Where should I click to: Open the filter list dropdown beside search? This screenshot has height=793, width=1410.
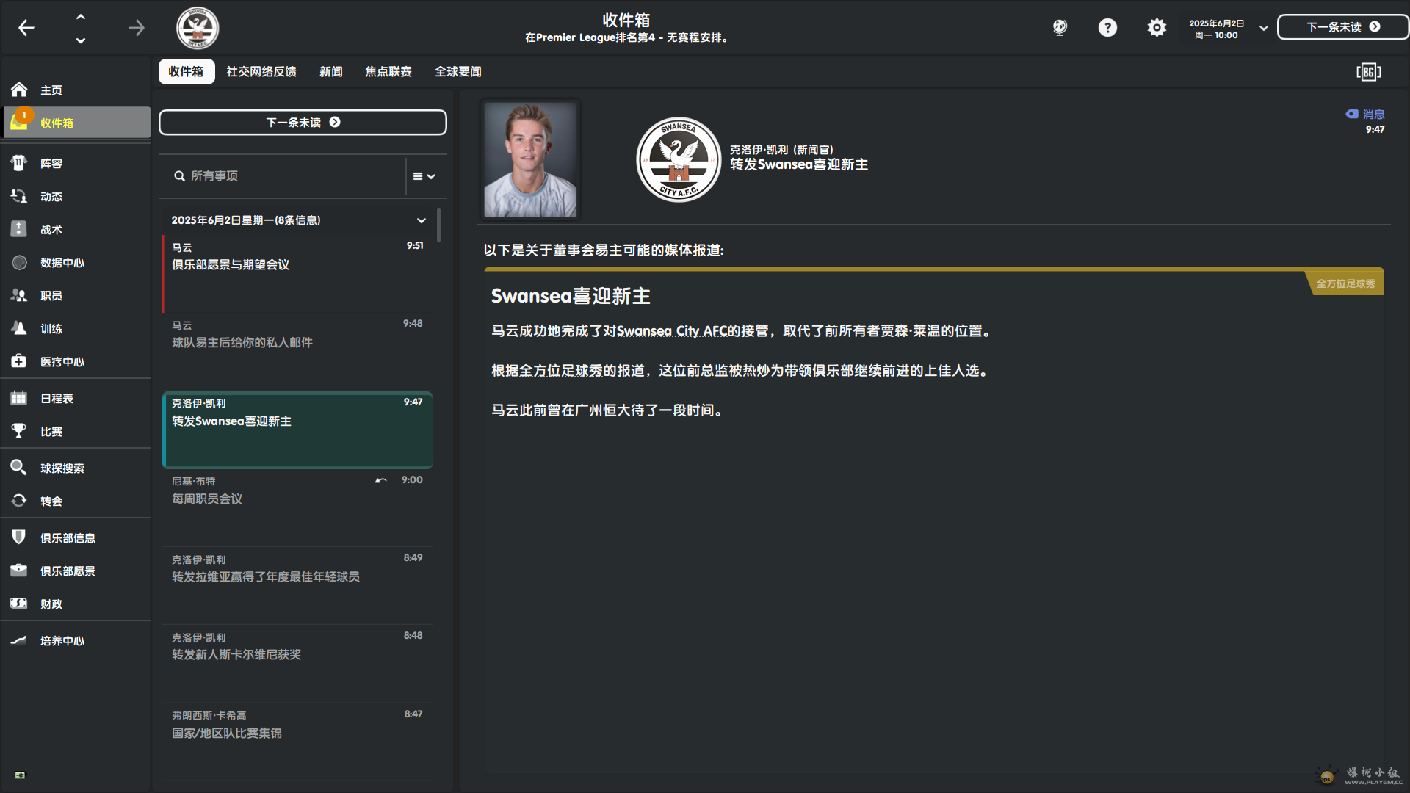[424, 176]
